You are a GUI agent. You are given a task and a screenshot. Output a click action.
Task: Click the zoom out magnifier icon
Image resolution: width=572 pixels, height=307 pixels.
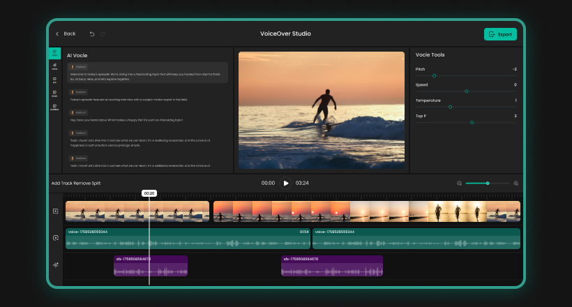coord(459,184)
